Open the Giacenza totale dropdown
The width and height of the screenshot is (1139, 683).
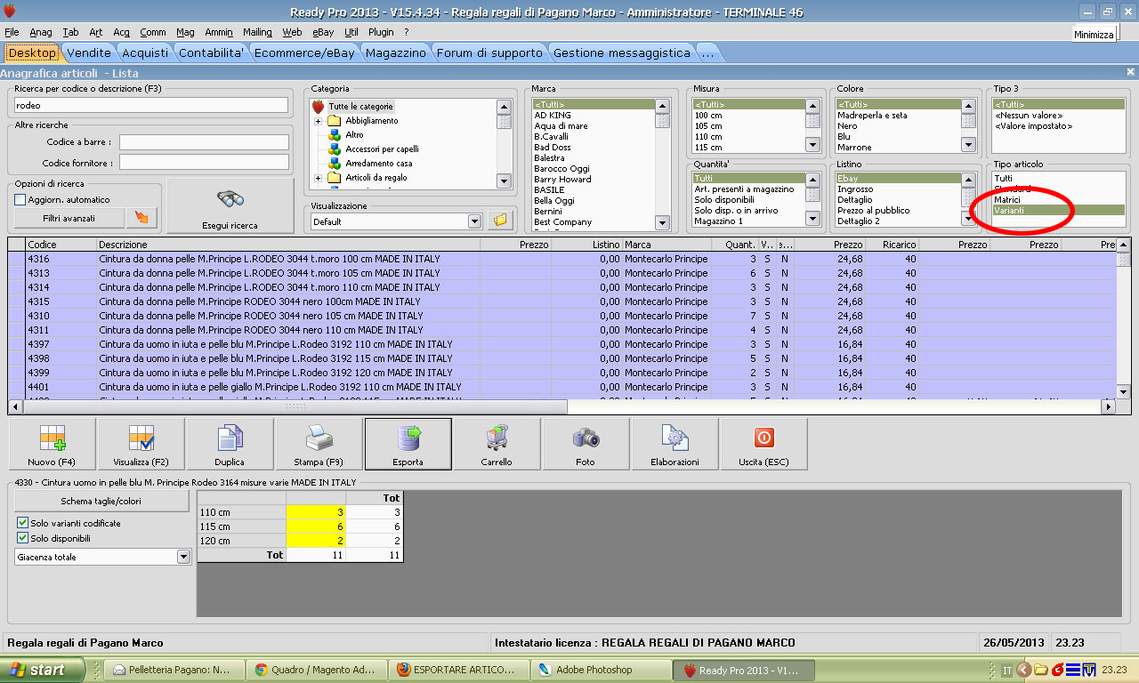(183, 557)
